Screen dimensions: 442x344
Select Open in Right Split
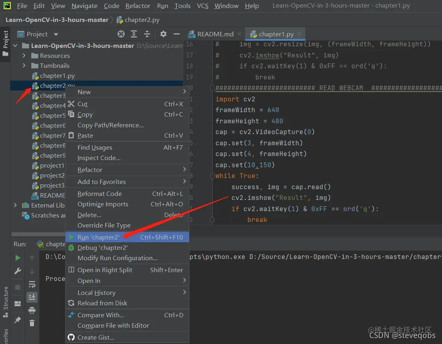coord(127,270)
